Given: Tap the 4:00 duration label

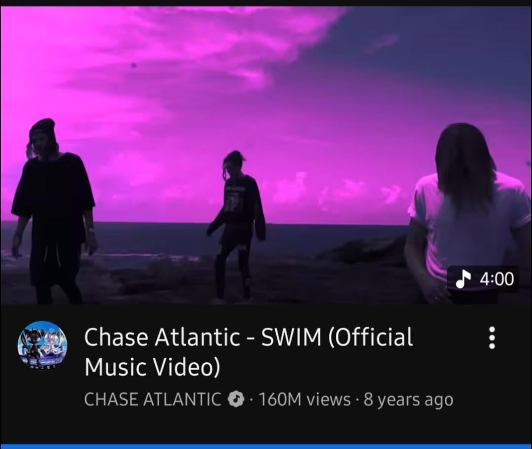Looking at the screenshot, I should pyautogui.click(x=497, y=279).
